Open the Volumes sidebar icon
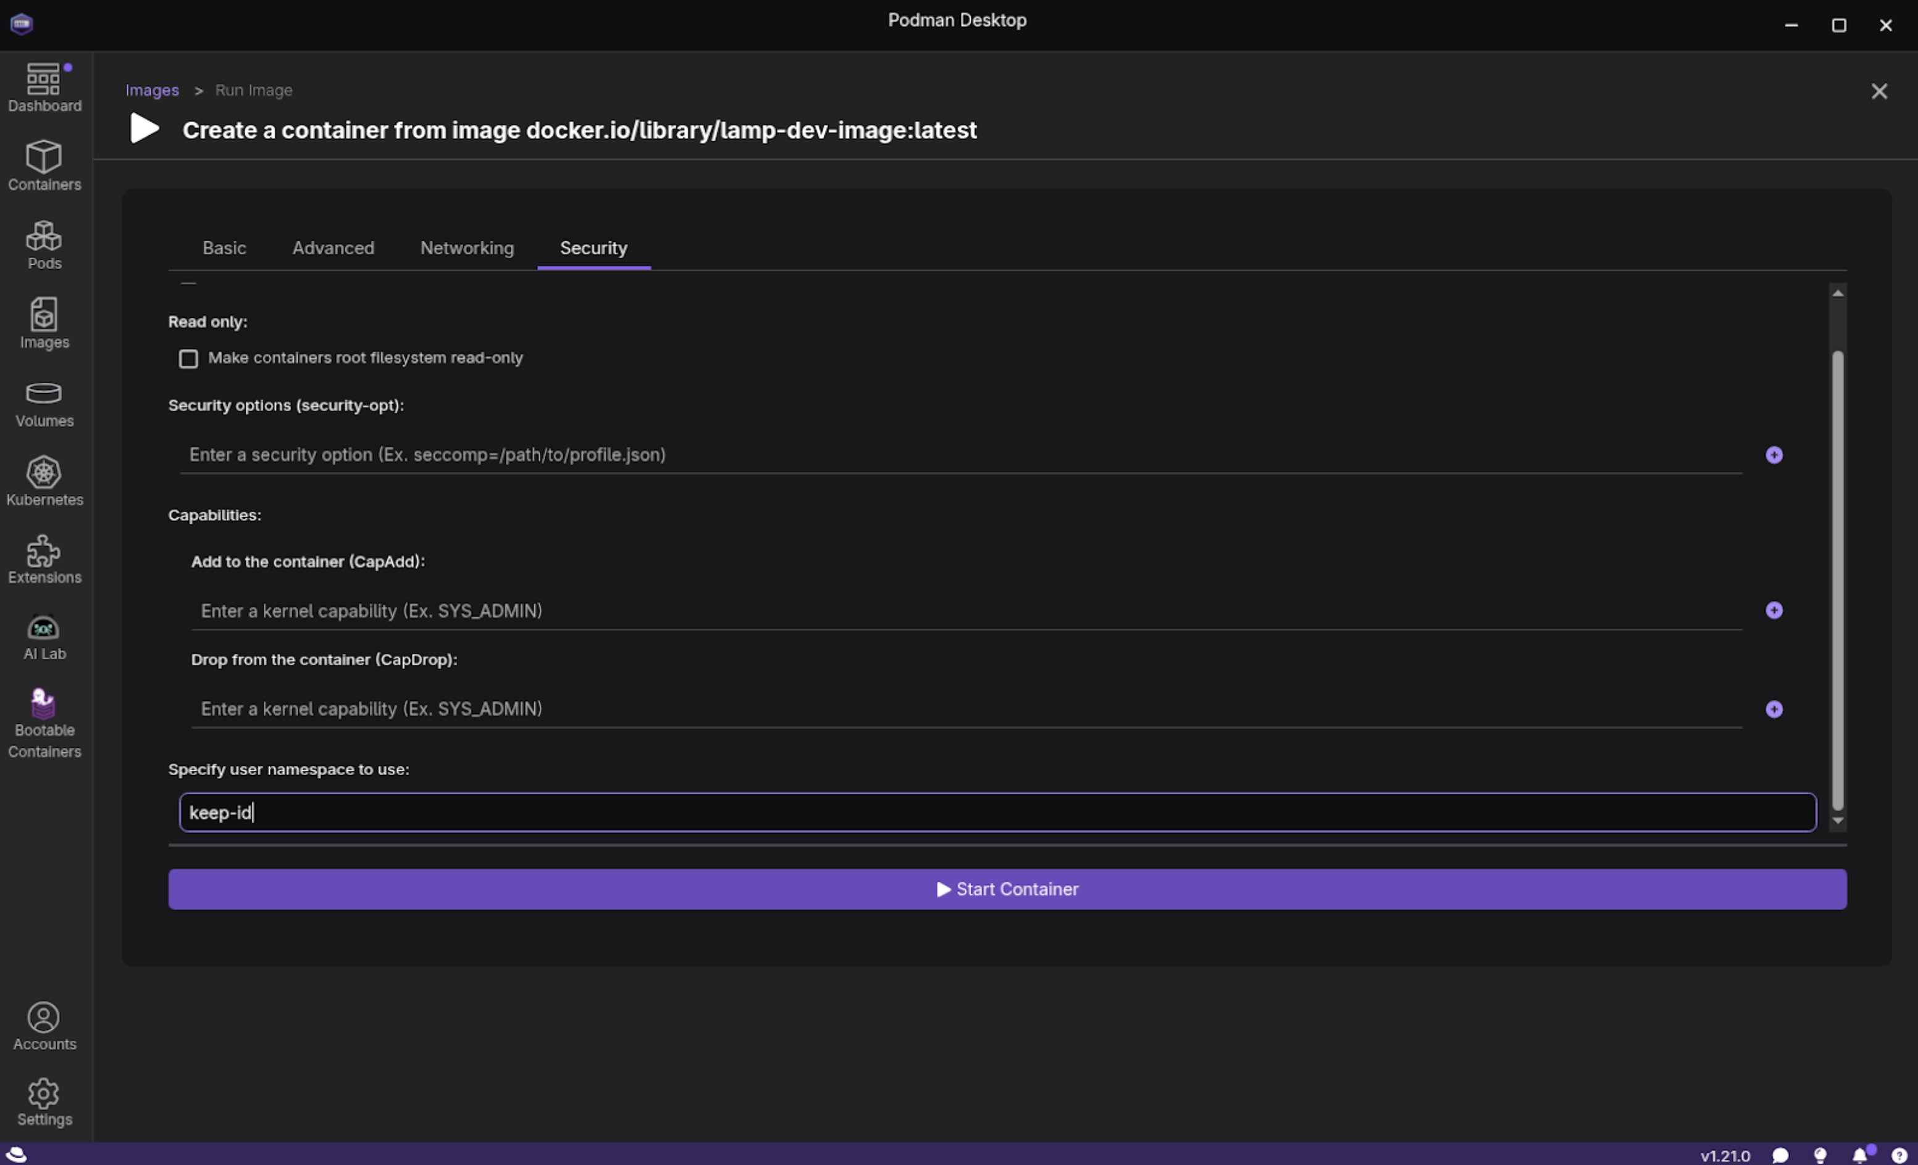This screenshot has height=1165, width=1918. click(x=44, y=404)
